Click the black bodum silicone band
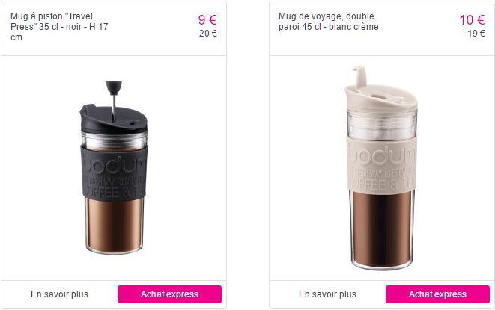 coord(115,173)
